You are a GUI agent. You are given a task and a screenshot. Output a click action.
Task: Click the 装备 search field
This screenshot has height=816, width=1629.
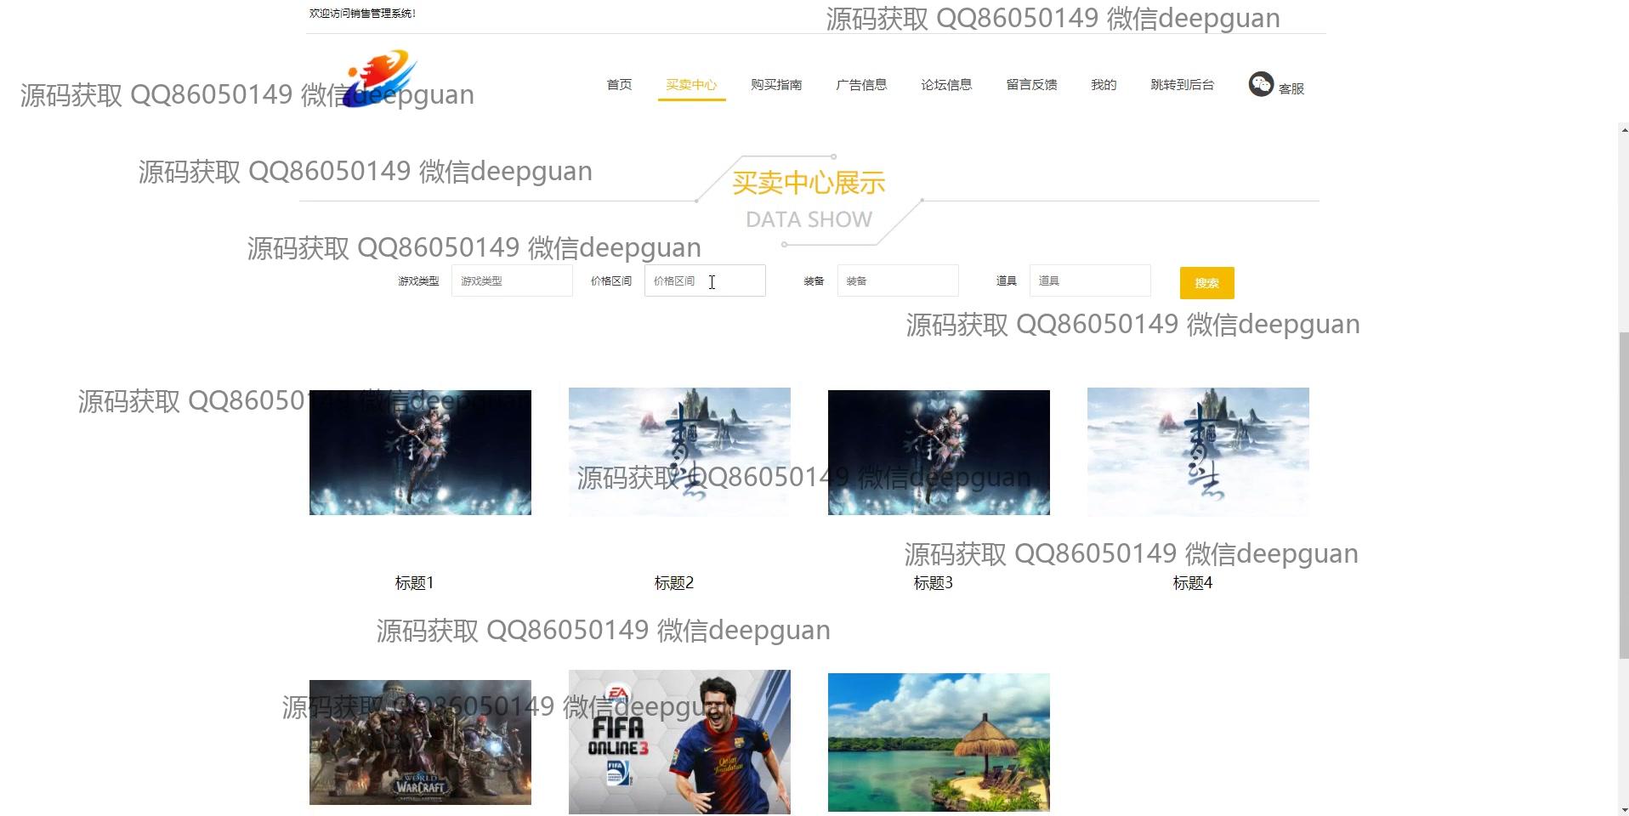coord(897,280)
